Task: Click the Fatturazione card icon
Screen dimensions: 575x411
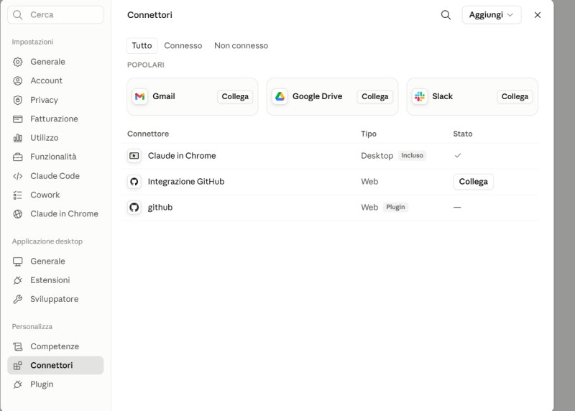Action: (x=17, y=119)
